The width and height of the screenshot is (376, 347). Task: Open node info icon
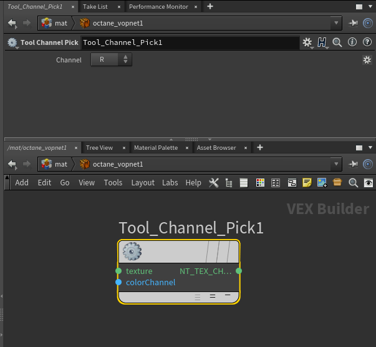(352, 42)
